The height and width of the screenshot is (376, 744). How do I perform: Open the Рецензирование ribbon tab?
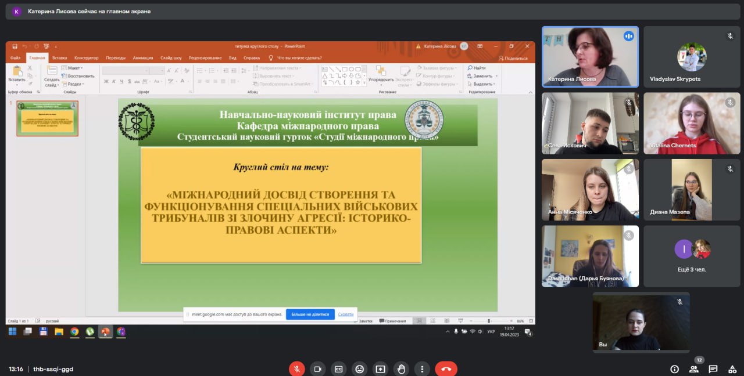point(205,58)
